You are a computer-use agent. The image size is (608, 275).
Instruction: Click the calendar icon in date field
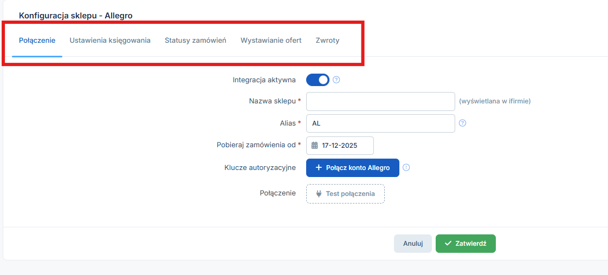point(315,146)
